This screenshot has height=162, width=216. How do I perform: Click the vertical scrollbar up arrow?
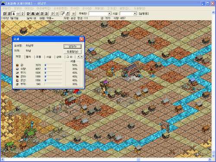coord(213,13)
